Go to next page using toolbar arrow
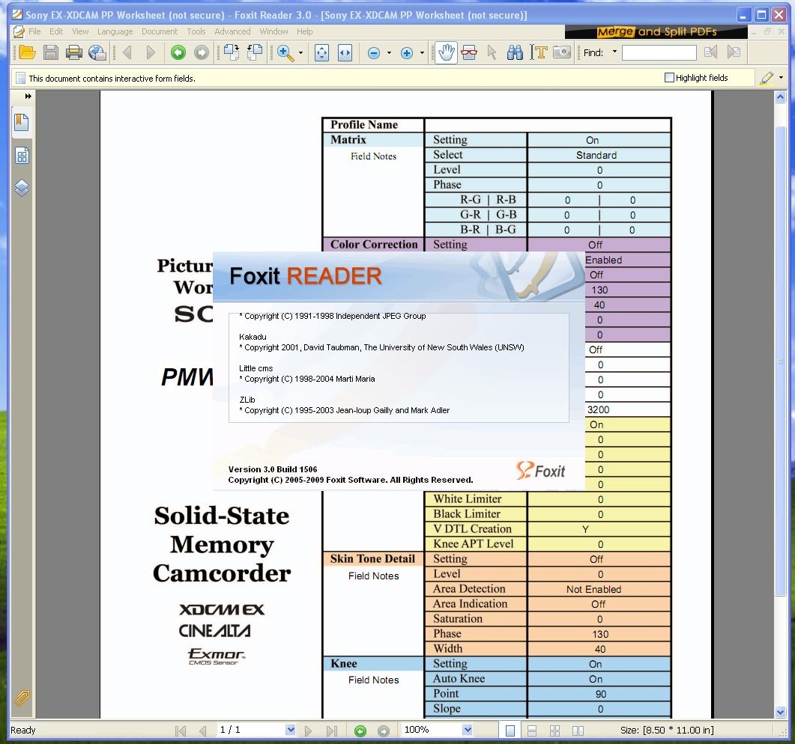This screenshot has width=795, height=744. (151, 52)
